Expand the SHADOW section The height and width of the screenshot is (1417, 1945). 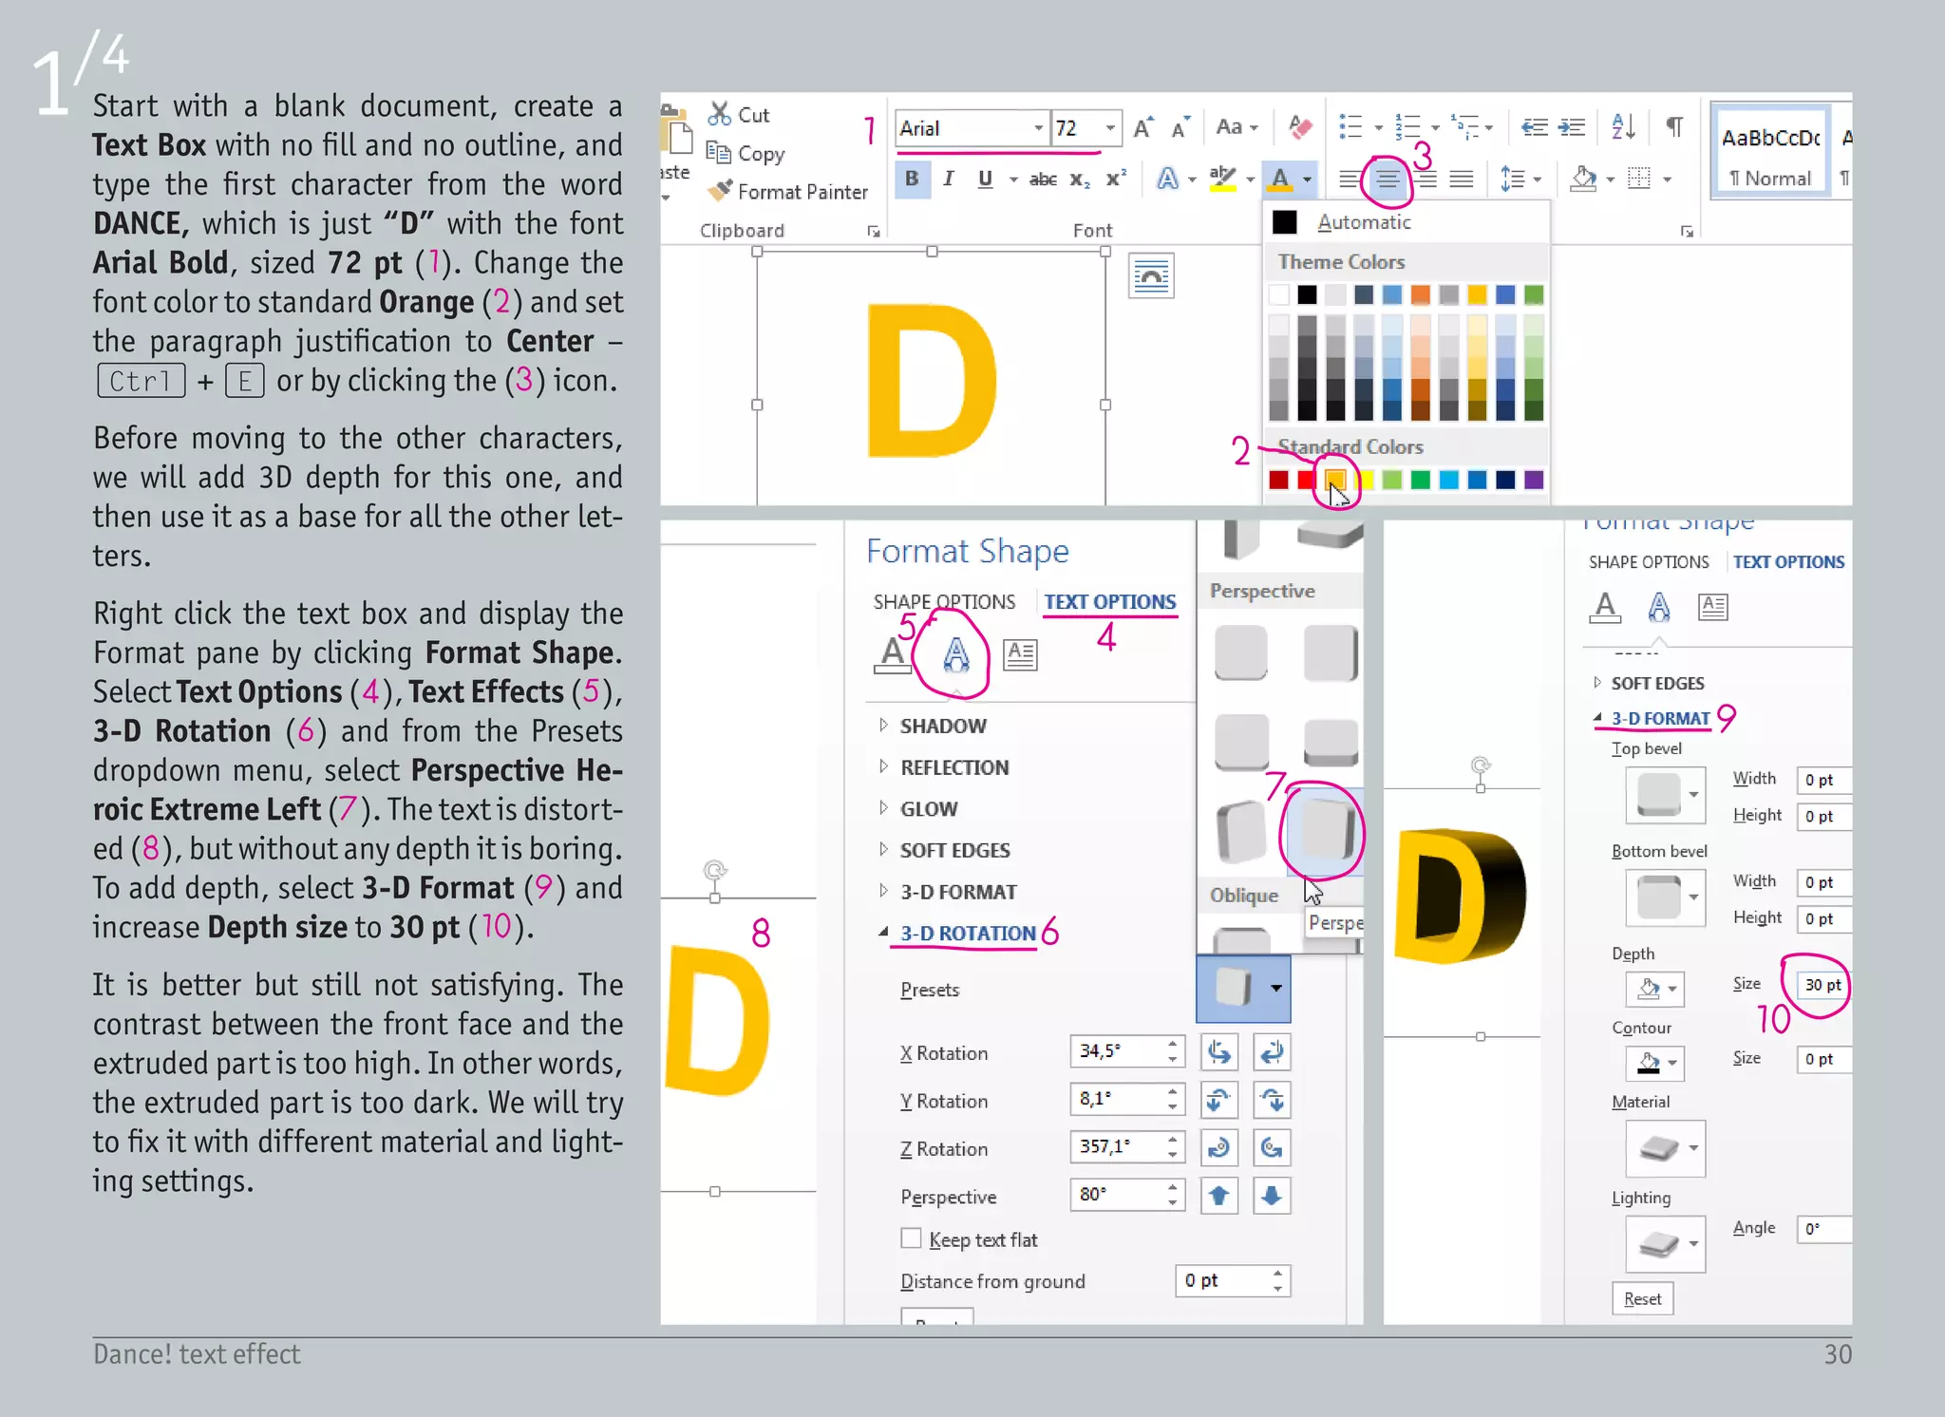pos(942,726)
